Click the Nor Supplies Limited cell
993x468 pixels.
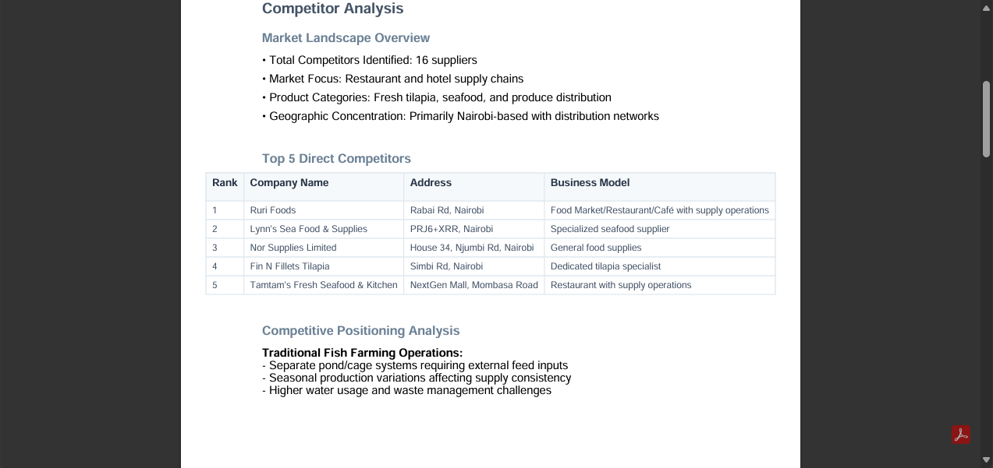[324, 248]
